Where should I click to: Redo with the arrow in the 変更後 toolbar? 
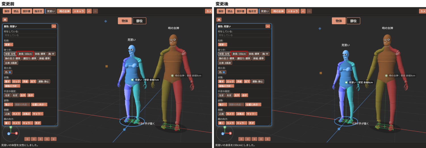tap(309, 11)
